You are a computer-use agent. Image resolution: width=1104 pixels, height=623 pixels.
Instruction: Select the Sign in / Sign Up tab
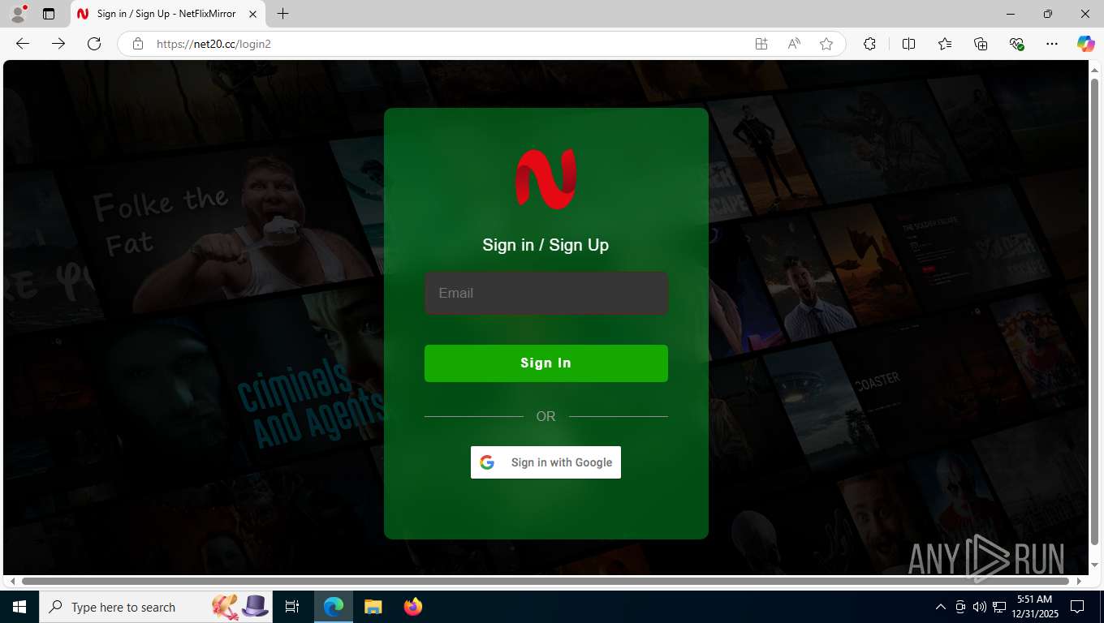166,14
